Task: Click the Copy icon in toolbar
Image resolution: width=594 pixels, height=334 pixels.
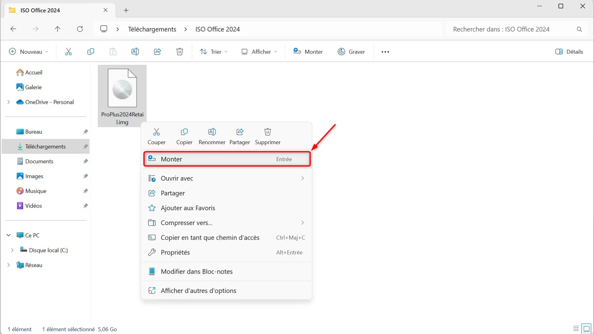Action: (x=91, y=51)
